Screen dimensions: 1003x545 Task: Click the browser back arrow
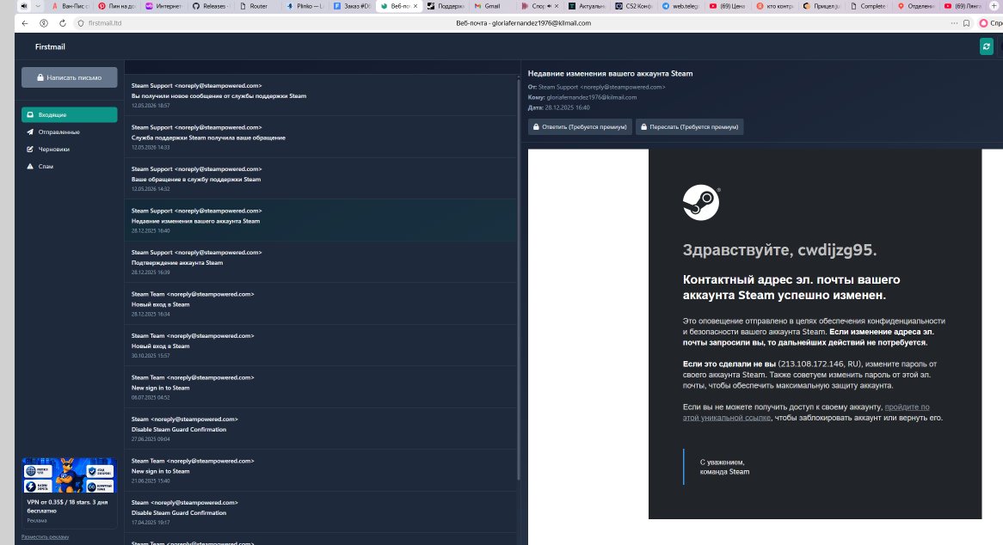(x=24, y=23)
